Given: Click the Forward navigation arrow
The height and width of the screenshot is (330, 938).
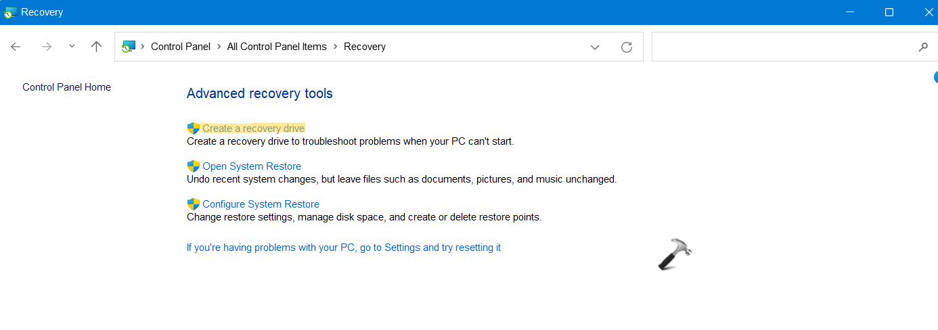Looking at the screenshot, I should 47,47.
